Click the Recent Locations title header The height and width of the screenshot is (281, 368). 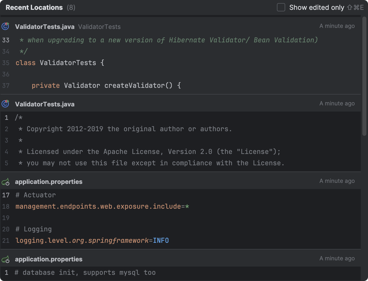tap(34, 7)
